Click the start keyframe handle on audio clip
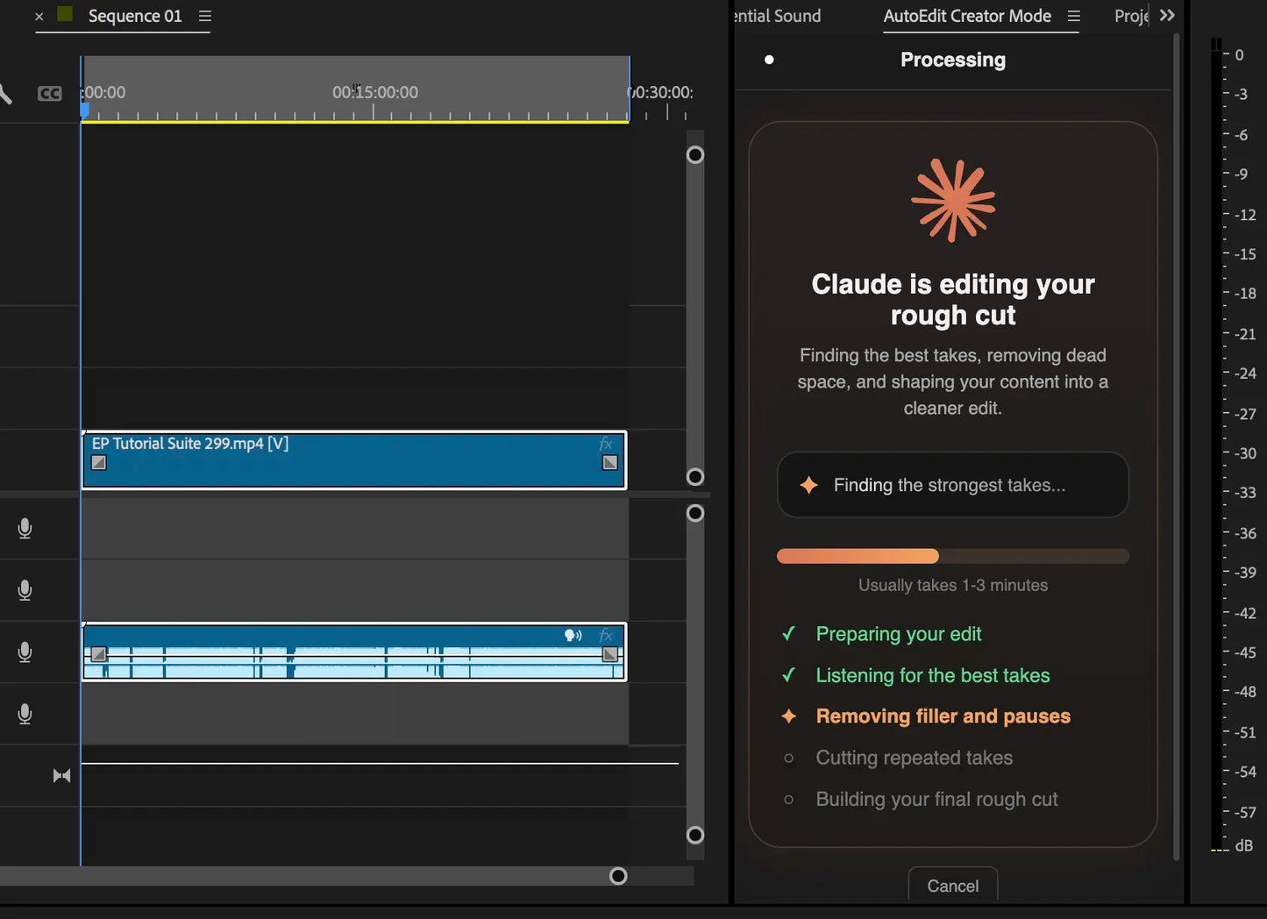 99,654
